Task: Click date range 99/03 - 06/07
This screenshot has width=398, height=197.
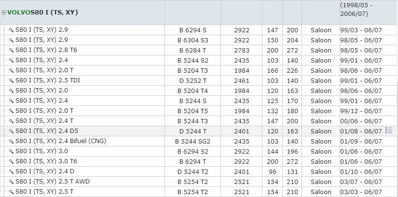Action: pos(361,30)
